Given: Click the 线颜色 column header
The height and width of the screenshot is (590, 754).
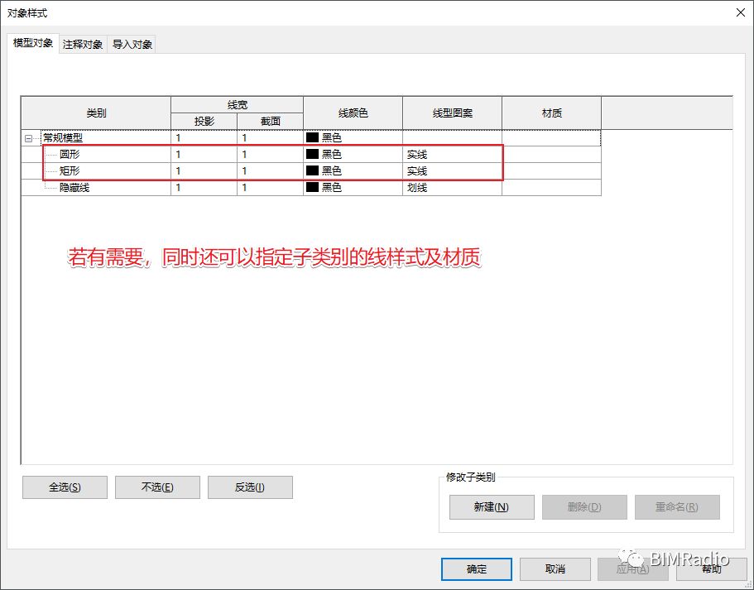Looking at the screenshot, I should click(x=353, y=113).
